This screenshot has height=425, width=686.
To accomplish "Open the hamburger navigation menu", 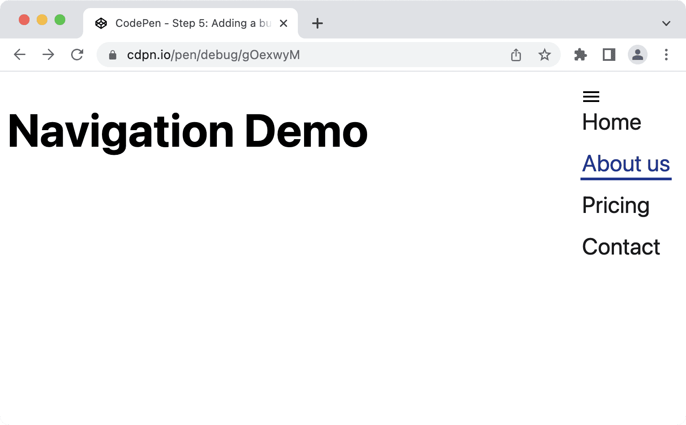I will pyautogui.click(x=591, y=96).
